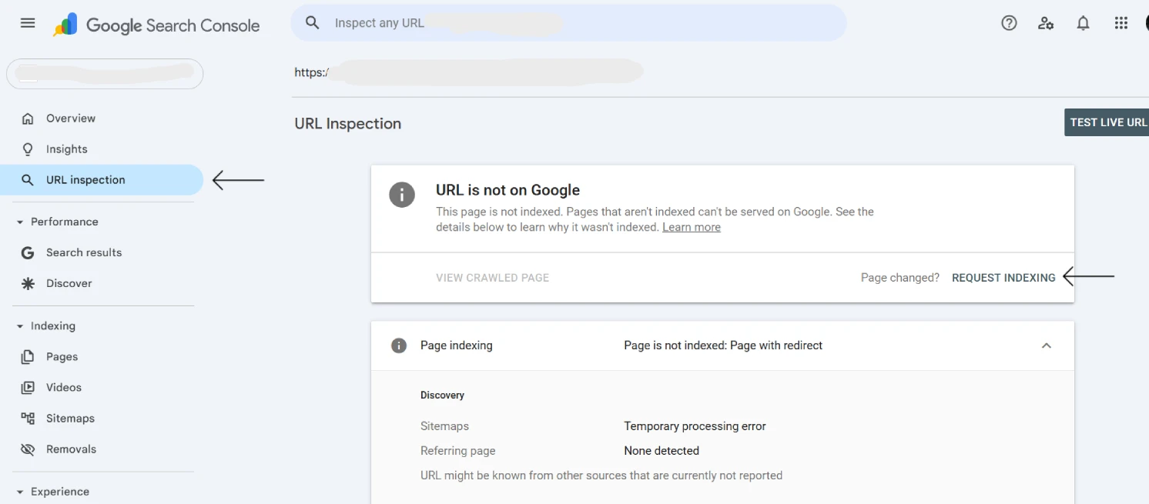Viewport: 1149px width, 504px height.
Task: Open the Sitemaps report
Action: point(70,418)
